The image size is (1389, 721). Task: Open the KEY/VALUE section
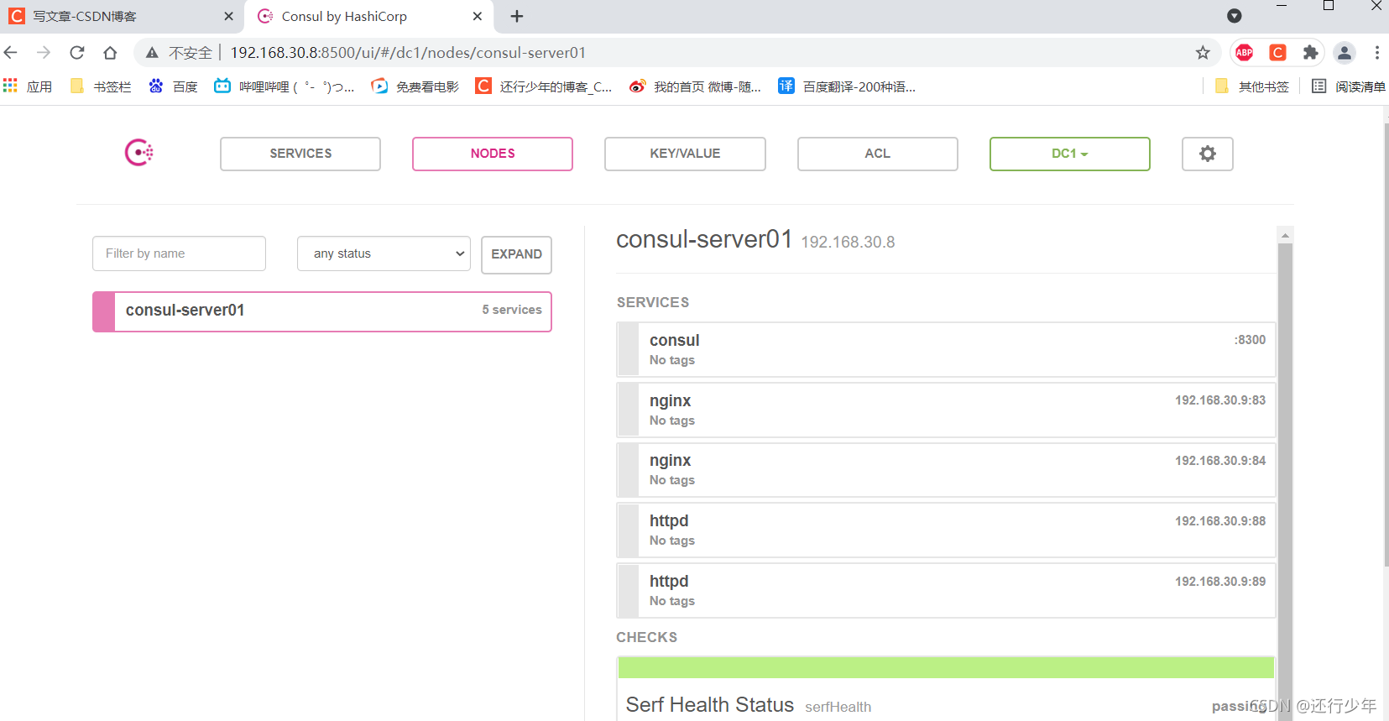click(685, 154)
